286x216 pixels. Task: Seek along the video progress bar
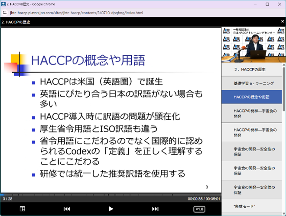pos(110,195)
